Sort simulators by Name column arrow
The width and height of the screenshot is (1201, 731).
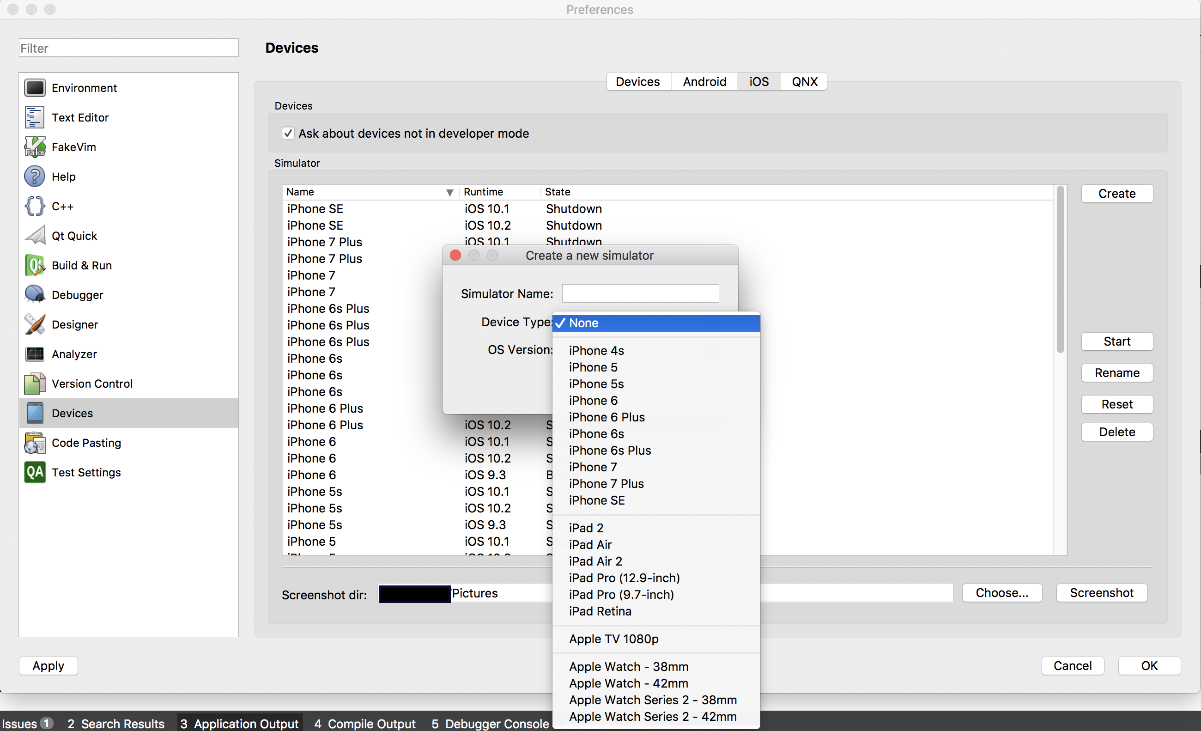pyautogui.click(x=449, y=192)
